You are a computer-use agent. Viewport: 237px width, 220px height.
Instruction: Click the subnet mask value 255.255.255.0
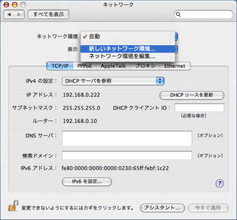coord(81,108)
